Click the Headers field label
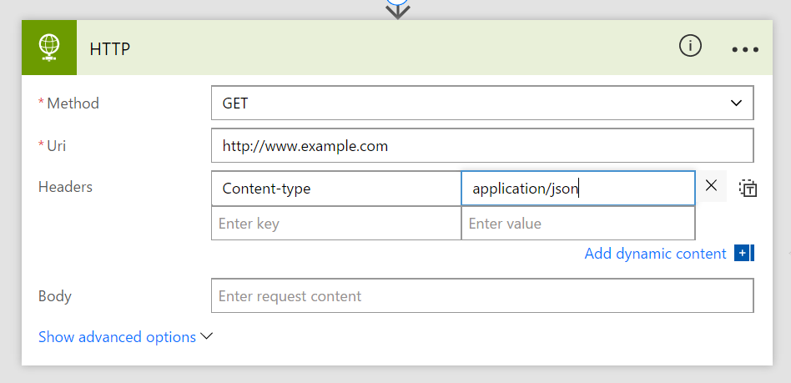Screen dimensions: 791x383 tap(65, 187)
